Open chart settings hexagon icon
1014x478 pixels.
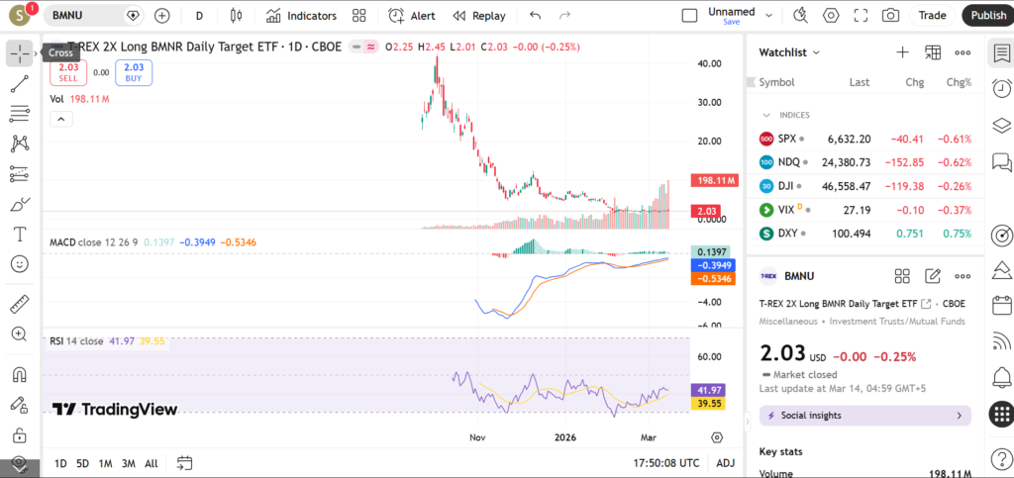[831, 16]
